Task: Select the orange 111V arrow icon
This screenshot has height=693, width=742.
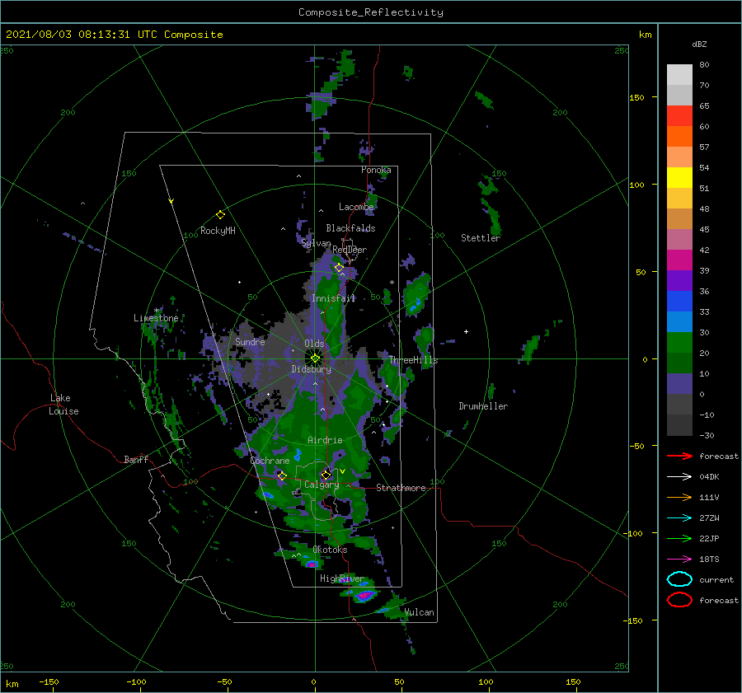Action: (679, 497)
